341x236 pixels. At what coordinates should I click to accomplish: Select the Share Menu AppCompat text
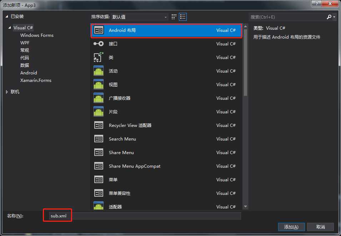click(x=135, y=166)
